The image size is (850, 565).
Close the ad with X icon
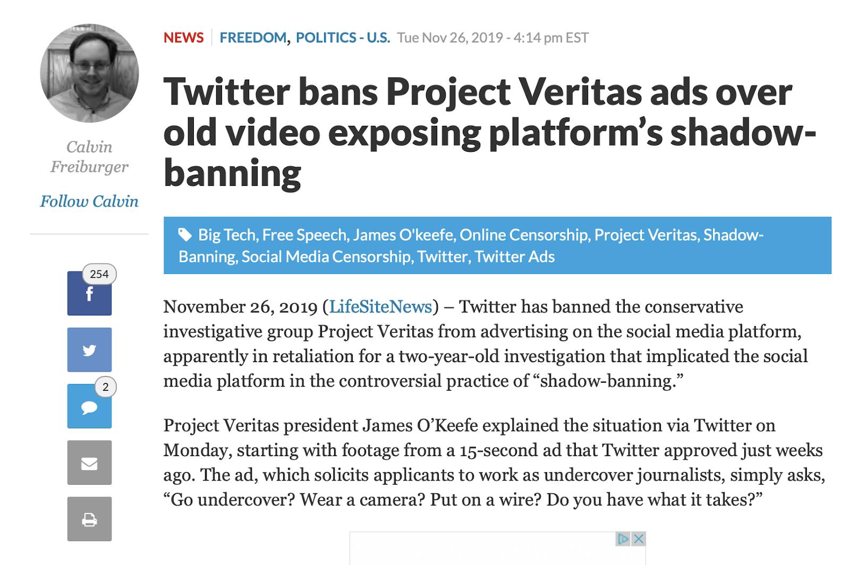(x=639, y=539)
